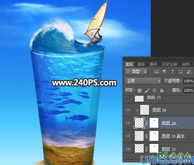194x165 pixels.
Task: Click the 不透明度 100% value field
Action: pyautogui.click(x=189, y=81)
